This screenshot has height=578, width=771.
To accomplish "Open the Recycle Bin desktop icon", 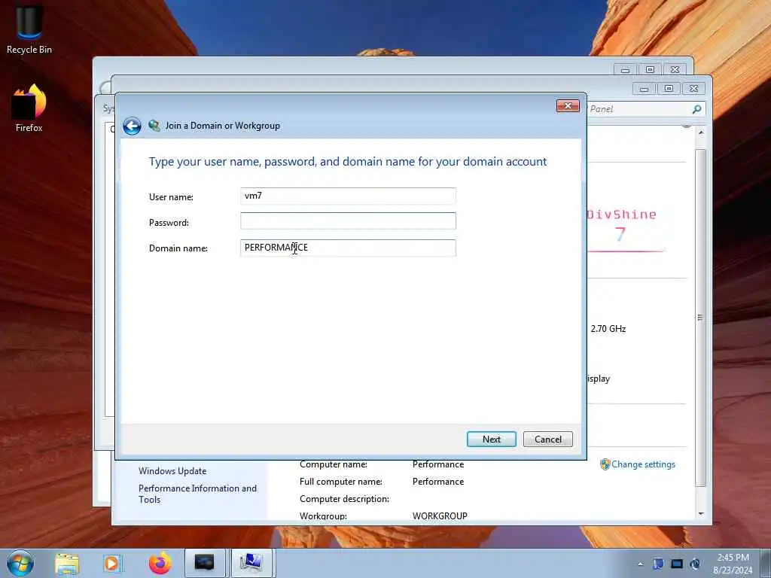I will (x=29, y=29).
